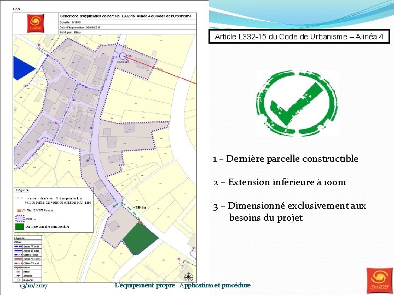Click the text '1 – Dernière parcelle constructible'
Screen dimensions: 394x295
[286, 159]
